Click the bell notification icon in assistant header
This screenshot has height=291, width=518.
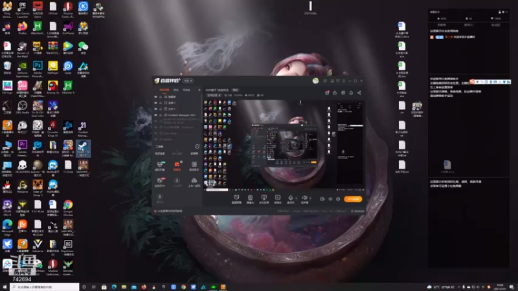click(351, 92)
